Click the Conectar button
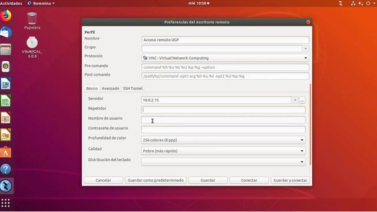Screen dimensions: 377x212 (249, 180)
